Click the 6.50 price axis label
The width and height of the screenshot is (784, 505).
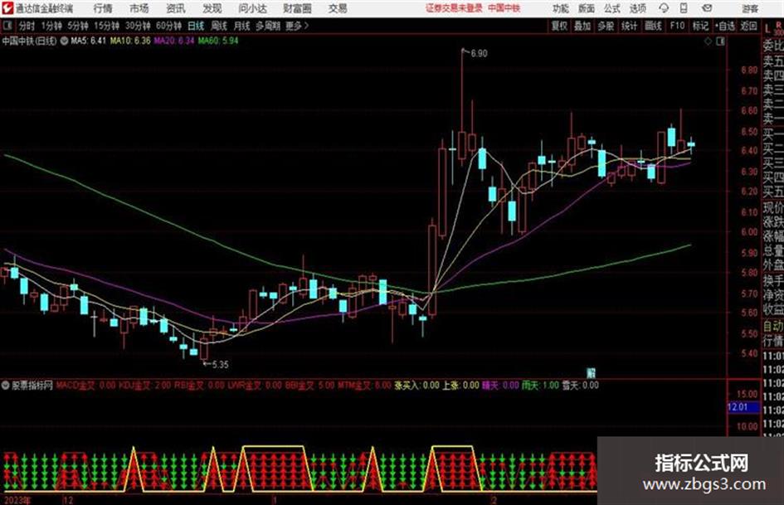[749, 132]
